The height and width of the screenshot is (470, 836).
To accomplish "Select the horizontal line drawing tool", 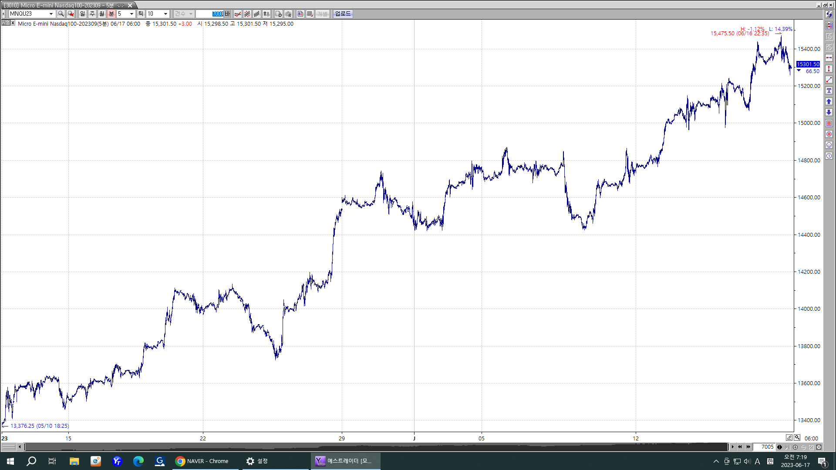I will 829,58.
